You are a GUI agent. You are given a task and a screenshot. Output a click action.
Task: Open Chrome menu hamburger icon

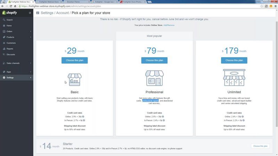(275, 6)
